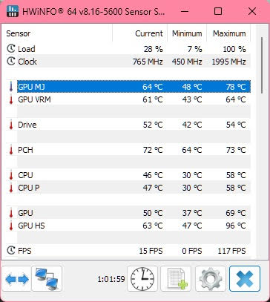The width and height of the screenshot is (270, 302).
Task: Open the network remote monitoring icon
Action: click(47, 279)
